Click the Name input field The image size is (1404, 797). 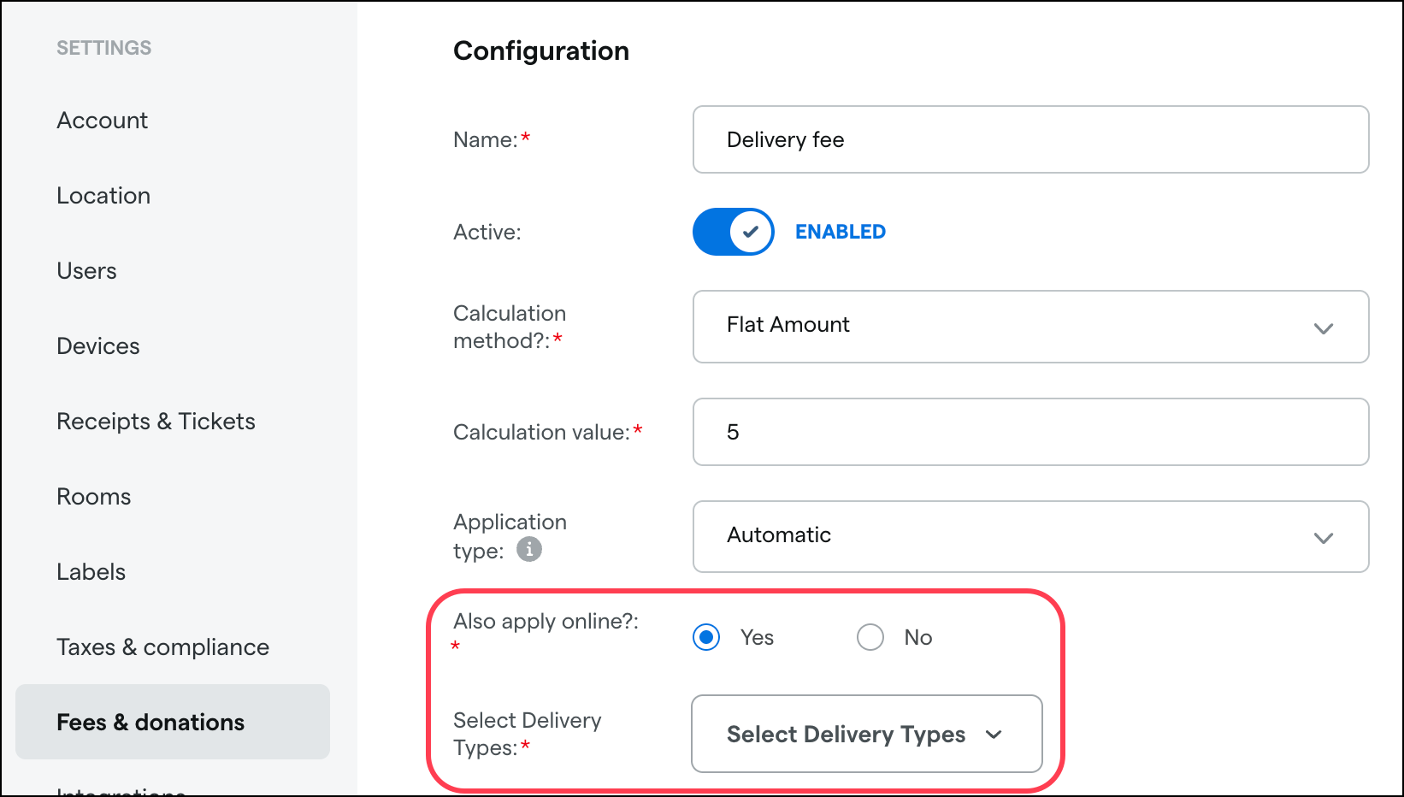point(1029,139)
